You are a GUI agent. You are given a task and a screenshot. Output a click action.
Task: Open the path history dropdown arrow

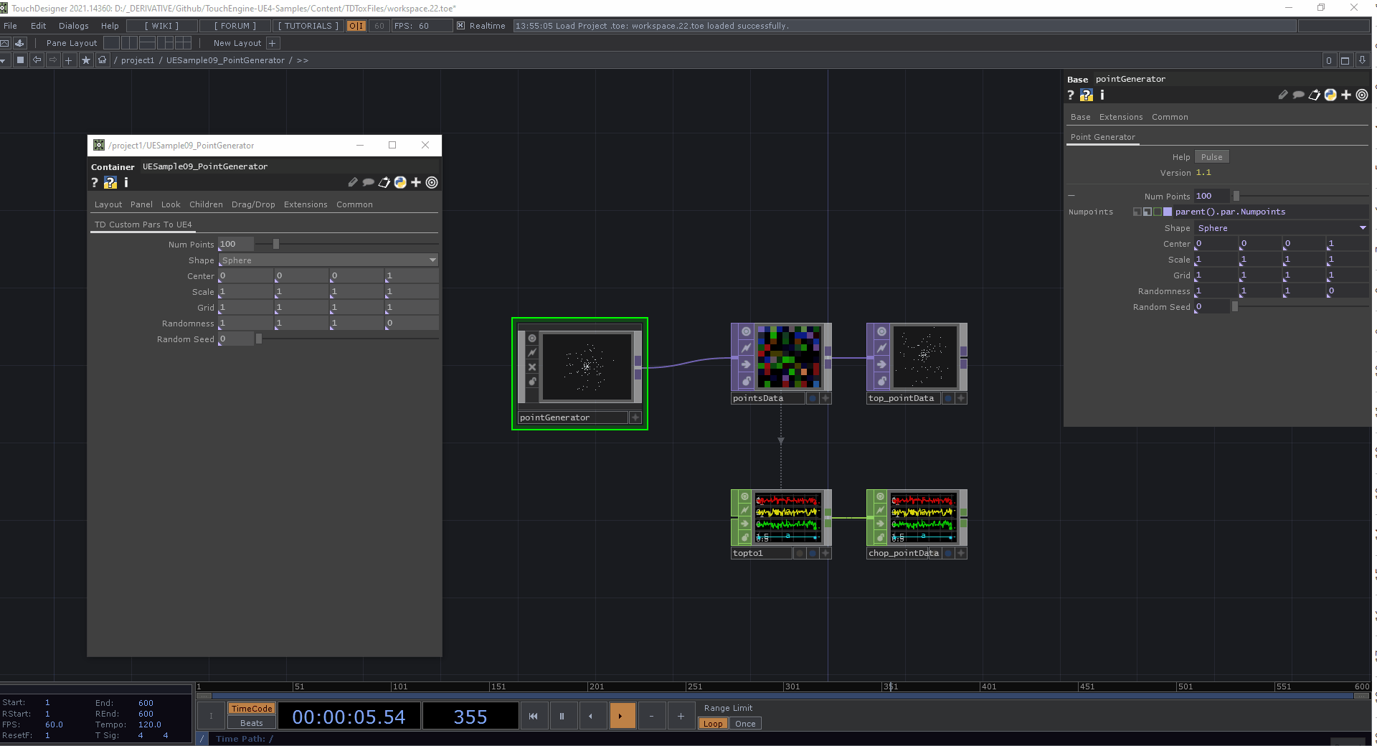click(4, 60)
